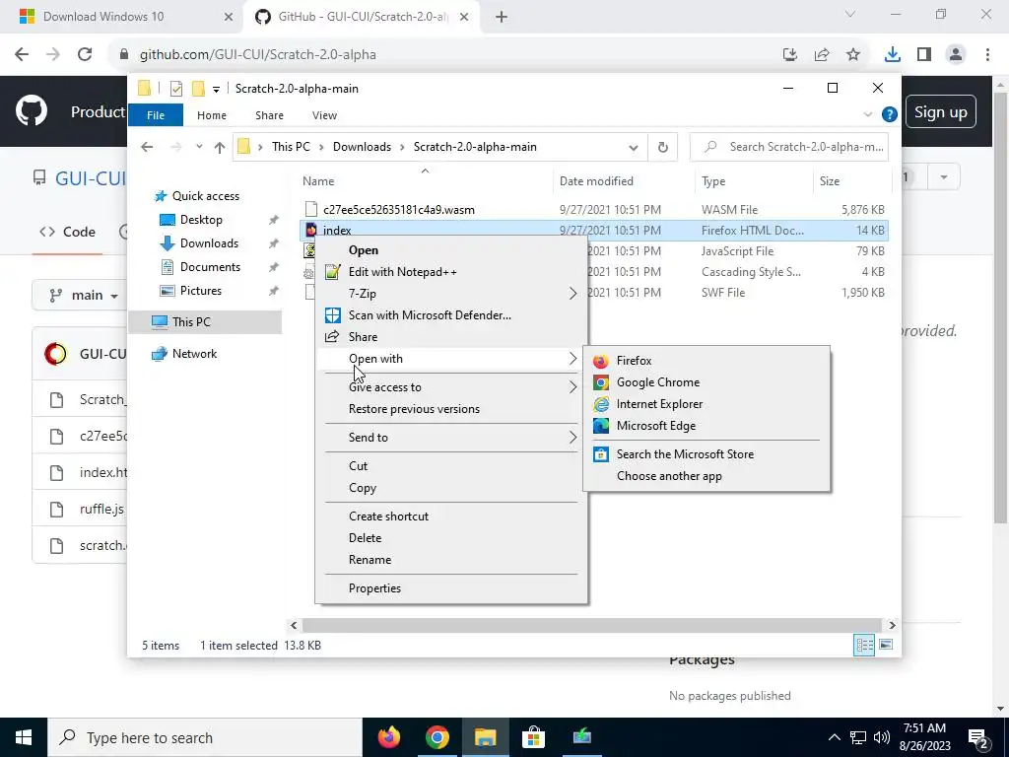Bookmark this page with the star icon

853,55
